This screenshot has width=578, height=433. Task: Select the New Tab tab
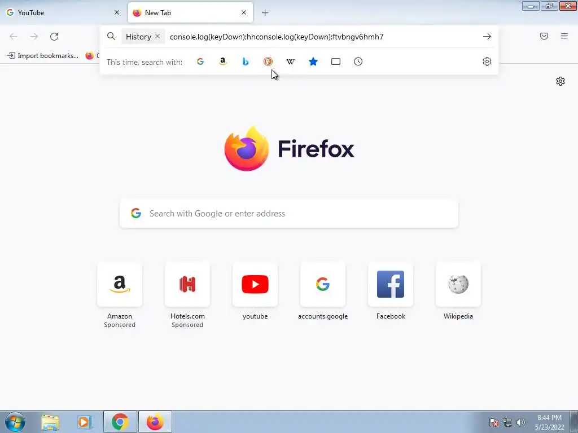(190, 13)
